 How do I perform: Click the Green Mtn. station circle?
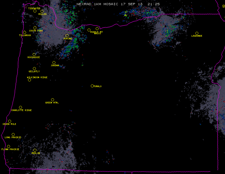click(52, 100)
